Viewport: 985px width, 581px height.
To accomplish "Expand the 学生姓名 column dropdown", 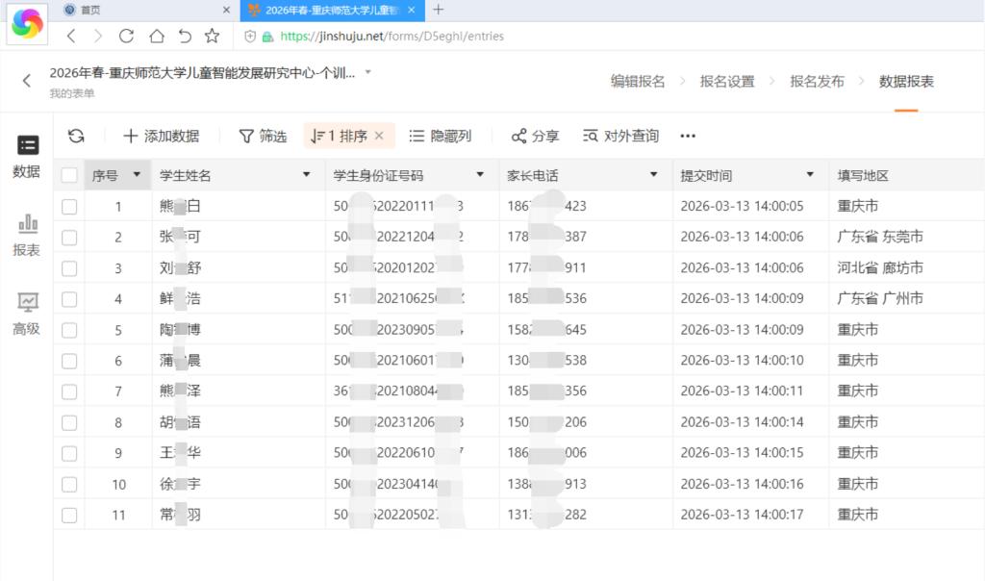I will (307, 175).
